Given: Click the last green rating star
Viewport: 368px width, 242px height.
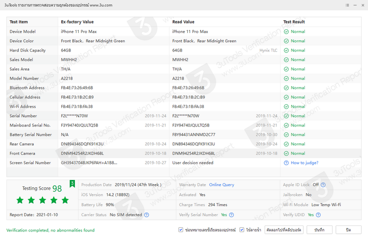Looking at the screenshot, I should [65, 200].
